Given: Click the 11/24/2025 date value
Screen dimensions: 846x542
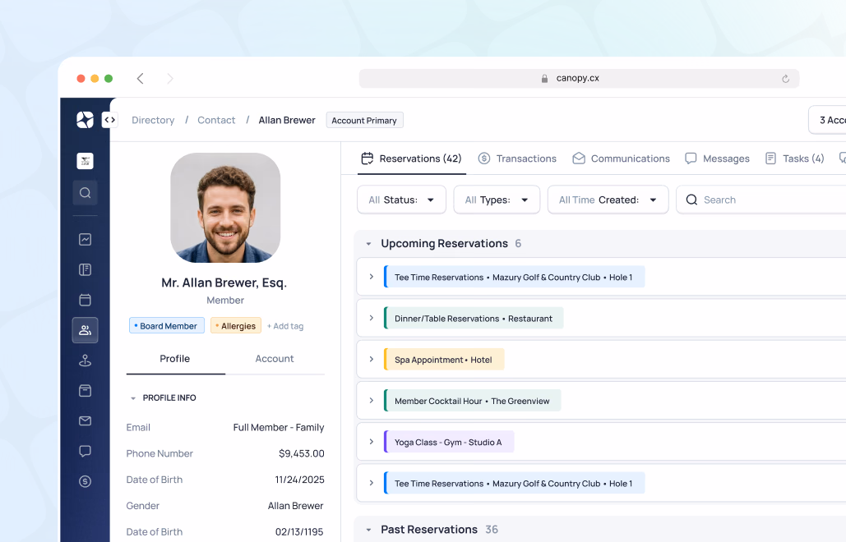Looking at the screenshot, I should 299,480.
